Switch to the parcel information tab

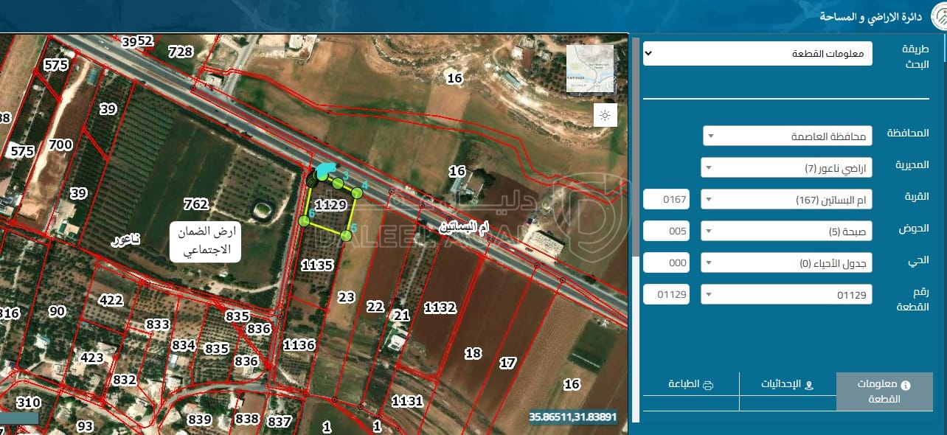tap(884, 391)
